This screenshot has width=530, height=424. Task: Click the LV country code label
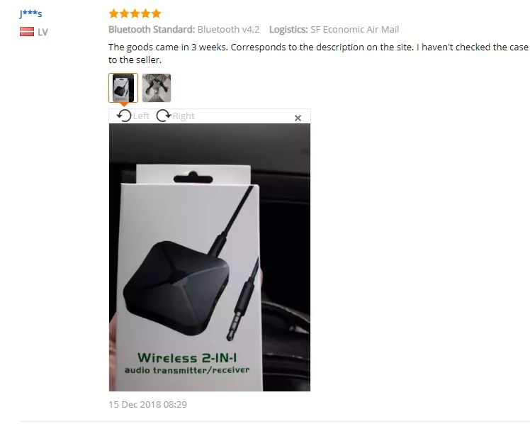click(43, 32)
